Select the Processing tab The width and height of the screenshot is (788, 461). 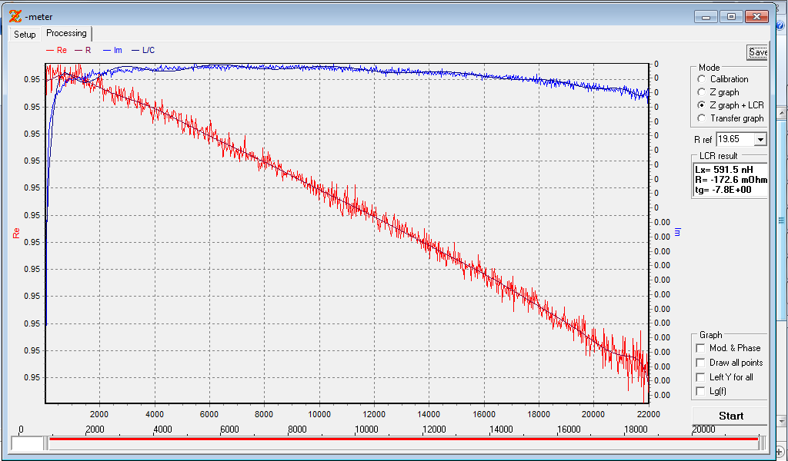tap(66, 33)
